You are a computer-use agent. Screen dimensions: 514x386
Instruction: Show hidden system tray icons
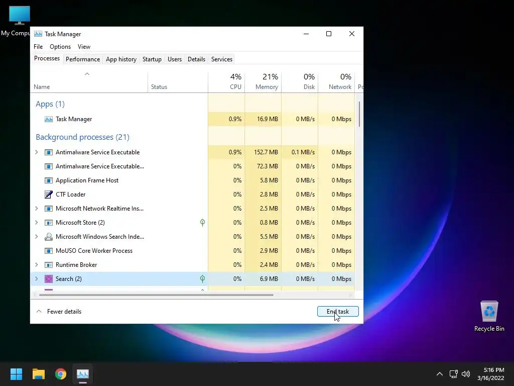(440, 374)
